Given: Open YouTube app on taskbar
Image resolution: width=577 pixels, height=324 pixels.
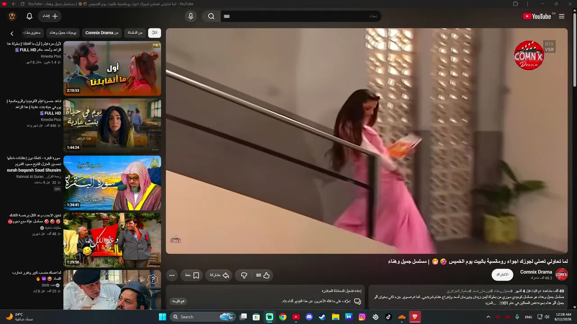Looking at the screenshot, I should tap(296, 317).
